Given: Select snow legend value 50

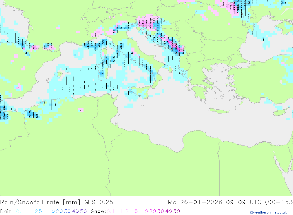Looking at the screenshot, I should (177, 211).
